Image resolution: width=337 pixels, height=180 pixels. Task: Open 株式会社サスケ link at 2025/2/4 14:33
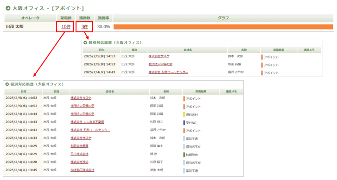[81, 138]
